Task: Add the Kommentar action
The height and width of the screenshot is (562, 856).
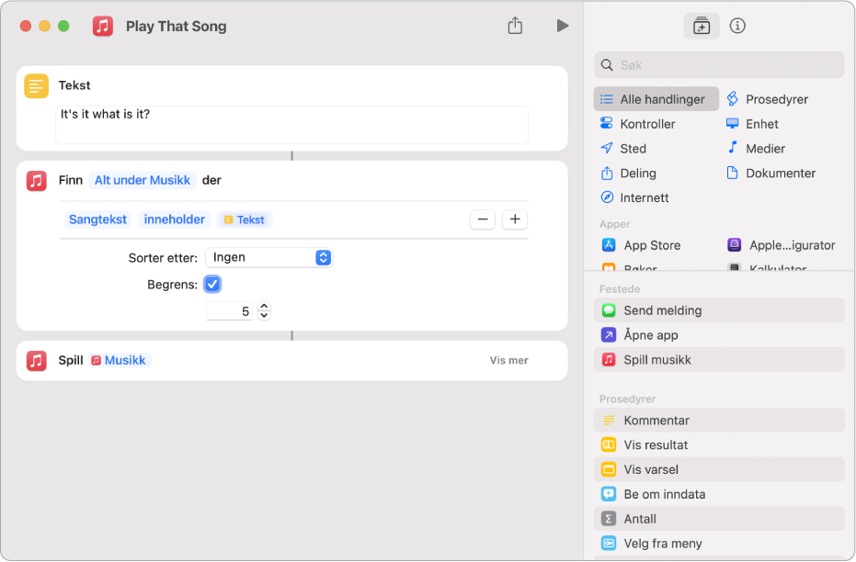Action: click(x=719, y=421)
